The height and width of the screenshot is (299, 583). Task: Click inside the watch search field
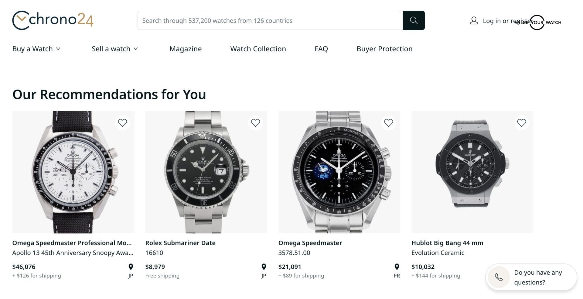point(270,20)
